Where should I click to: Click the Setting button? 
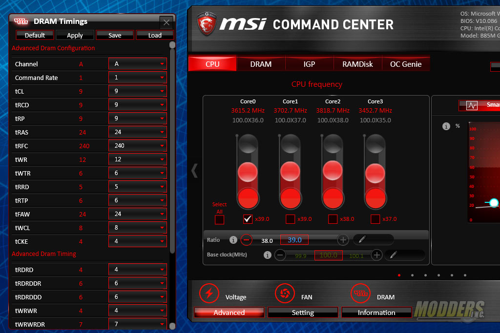click(x=303, y=313)
